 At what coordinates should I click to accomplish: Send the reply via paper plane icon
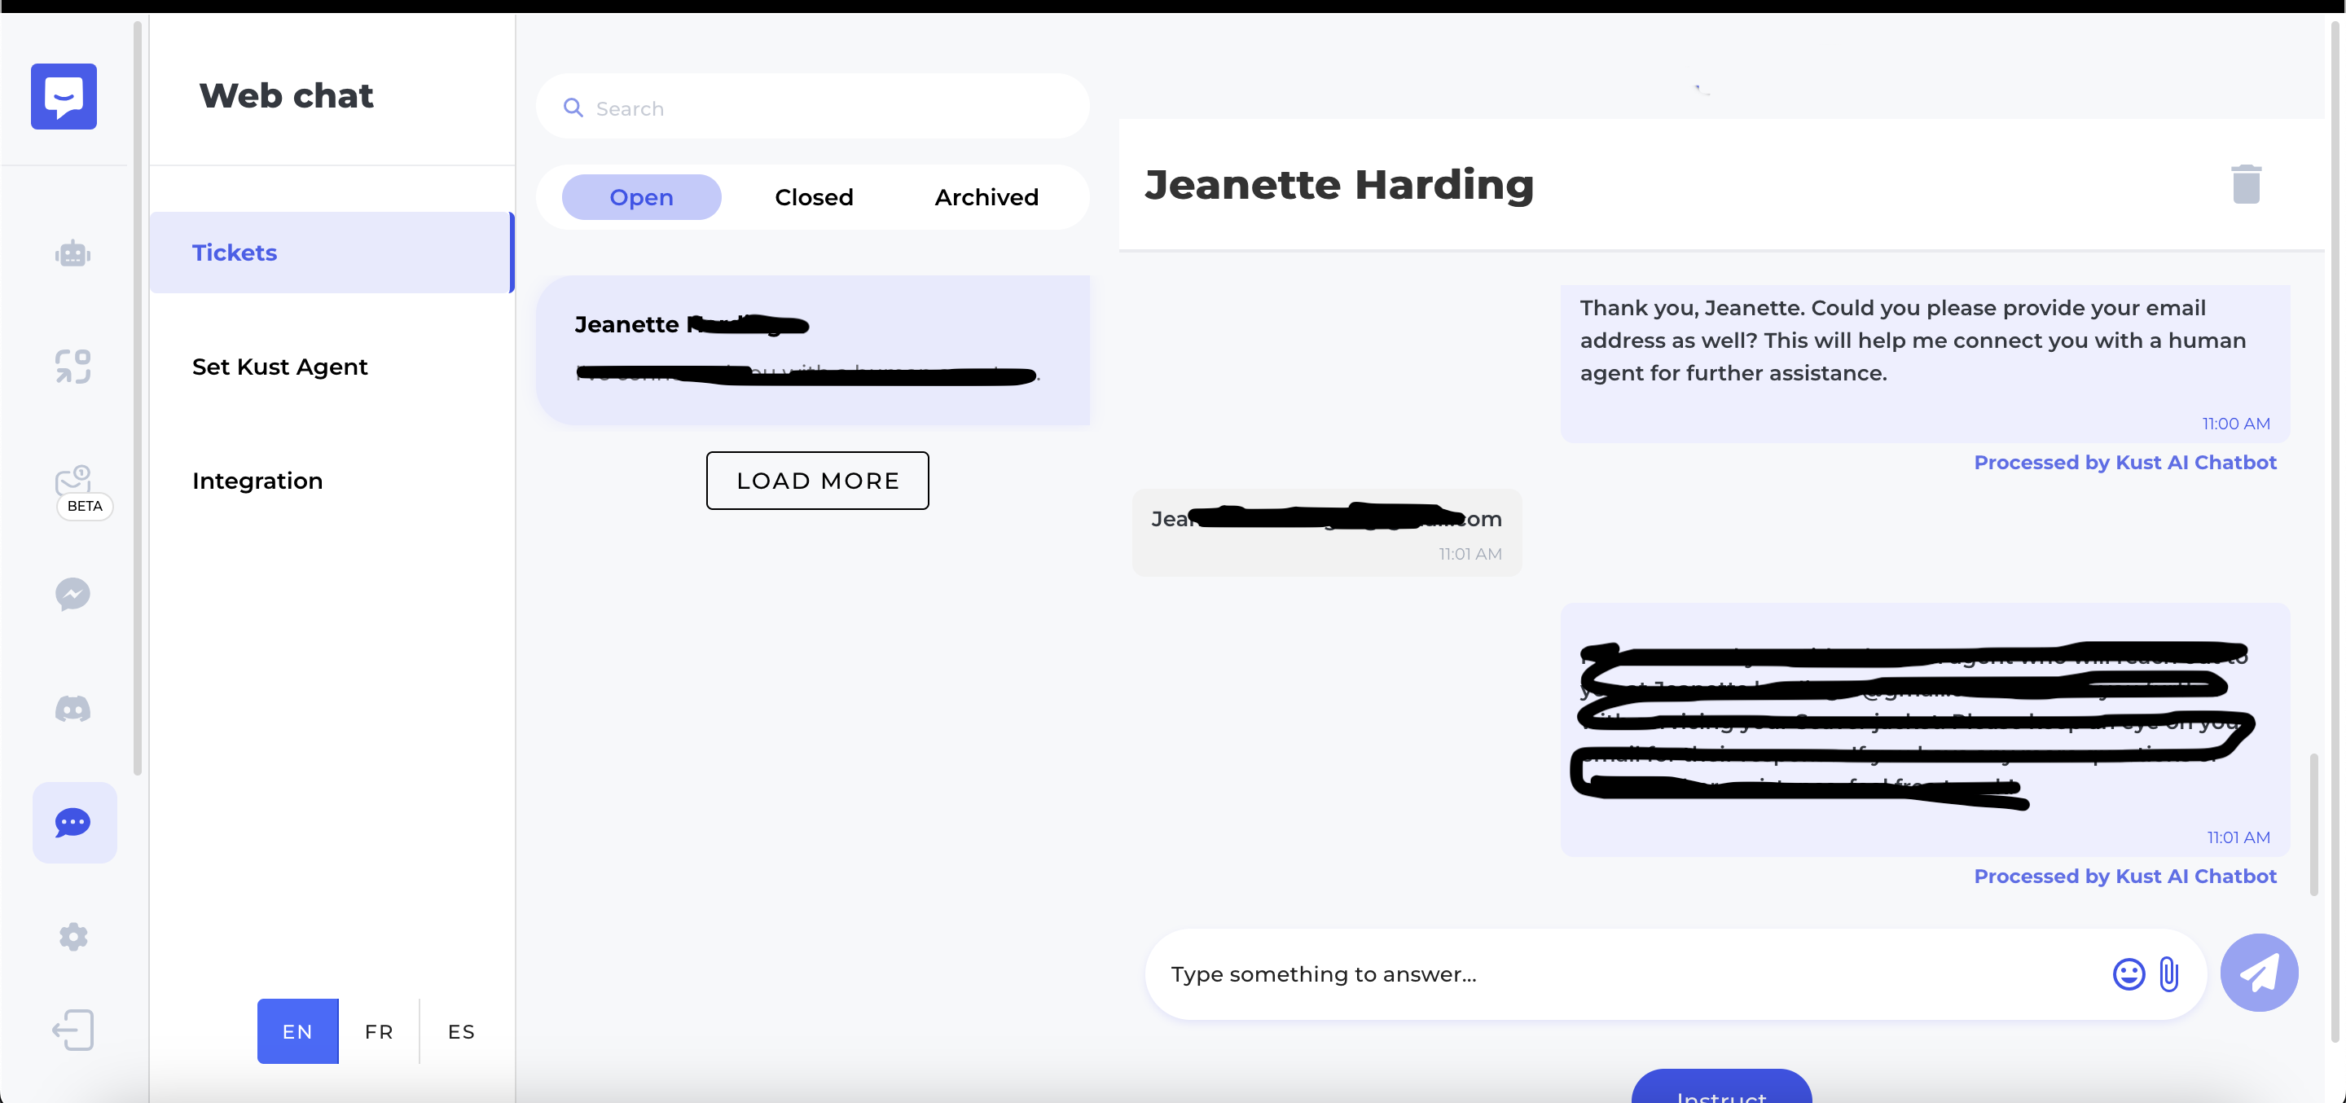point(2259,973)
